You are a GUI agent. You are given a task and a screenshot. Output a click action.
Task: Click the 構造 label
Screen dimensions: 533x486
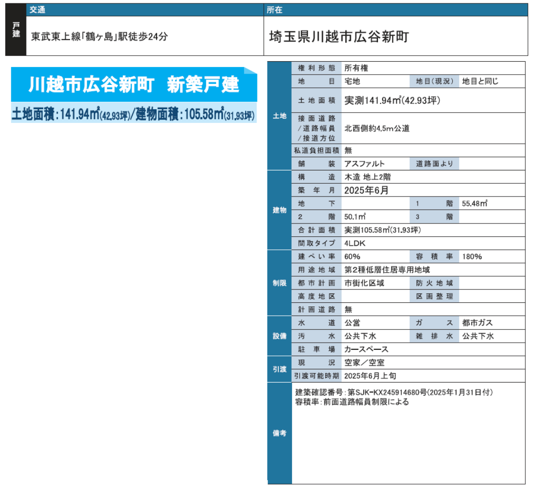316,177
